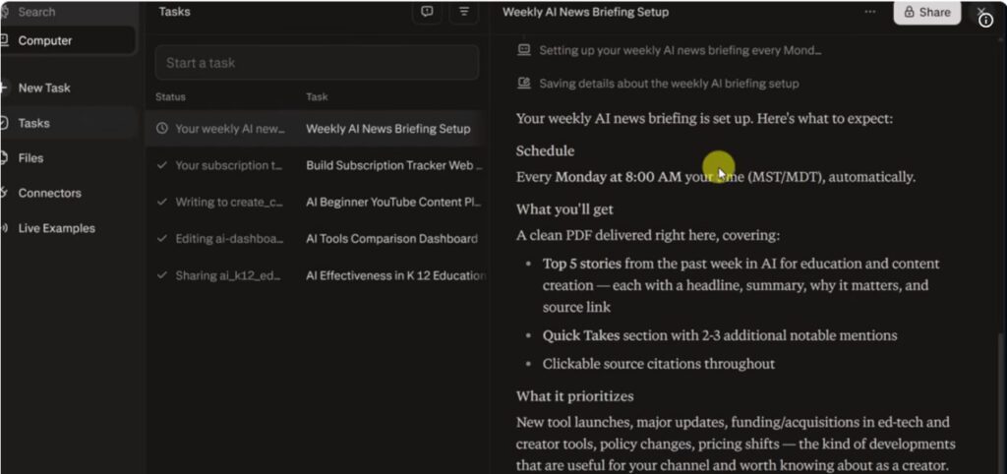1007x474 pixels.
Task: Expand 'Setting up your weekly AI news briefing' step
Action: click(680, 50)
